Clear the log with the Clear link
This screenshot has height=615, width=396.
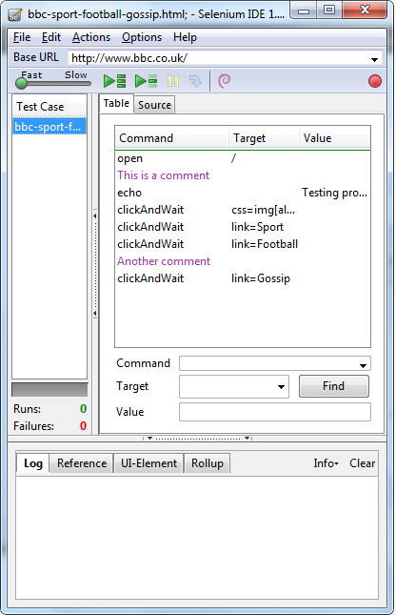tap(362, 463)
